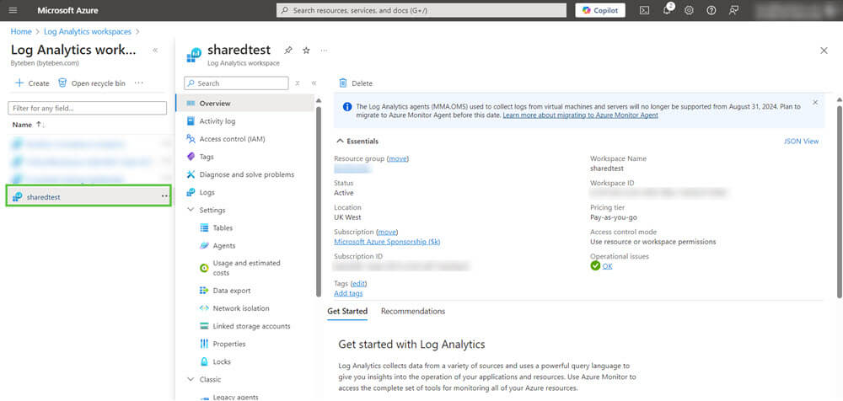This screenshot has height=401, width=843.
Task: Clear the resource menu search (x)
Action: click(x=298, y=83)
